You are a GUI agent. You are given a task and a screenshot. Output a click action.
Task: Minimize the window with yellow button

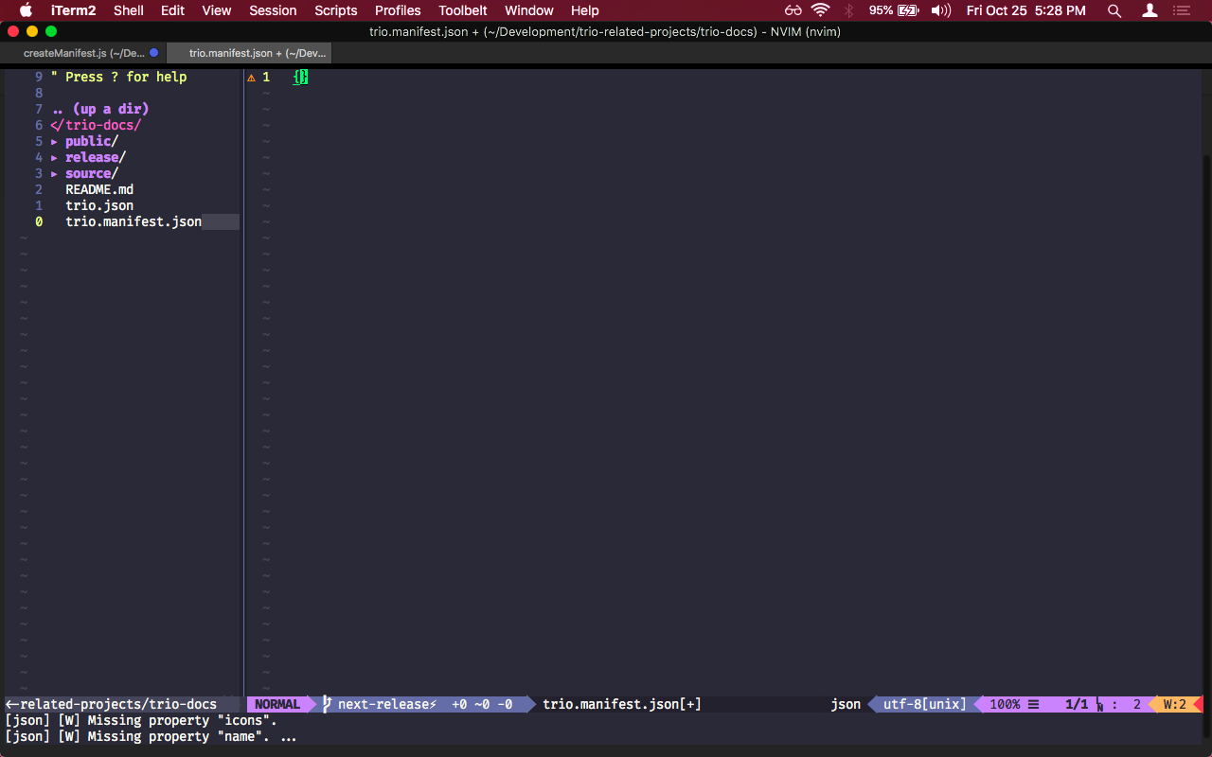coord(31,31)
